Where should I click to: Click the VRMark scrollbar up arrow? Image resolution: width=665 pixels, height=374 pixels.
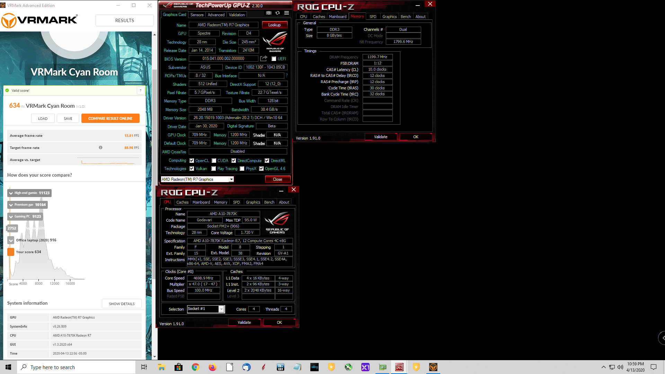(x=154, y=35)
